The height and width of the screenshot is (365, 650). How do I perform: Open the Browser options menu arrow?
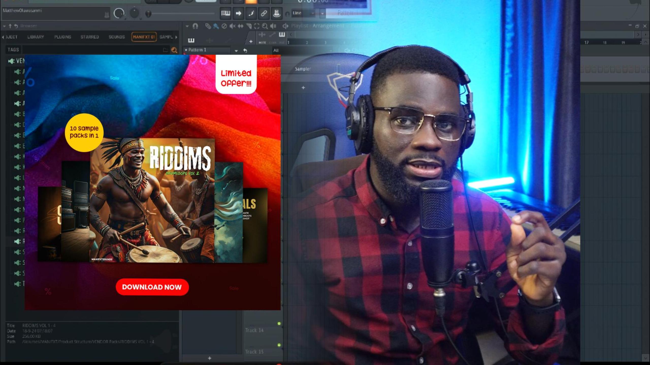coord(4,26)
